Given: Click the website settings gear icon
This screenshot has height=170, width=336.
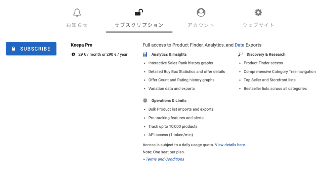Looking at the screenshot, I should tap(258, 13).
